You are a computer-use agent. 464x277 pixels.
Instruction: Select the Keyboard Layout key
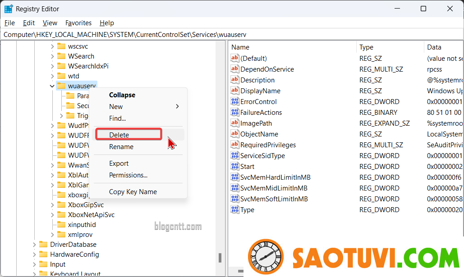tap(75, 274)
